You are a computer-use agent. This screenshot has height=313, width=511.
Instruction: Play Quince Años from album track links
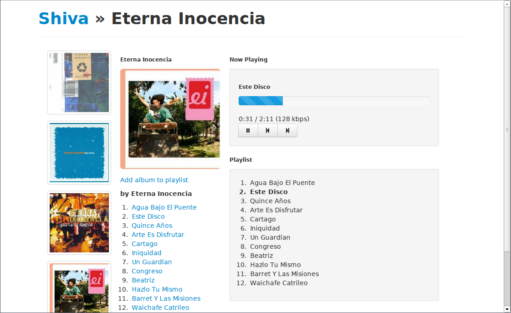(x=152, y=226)
